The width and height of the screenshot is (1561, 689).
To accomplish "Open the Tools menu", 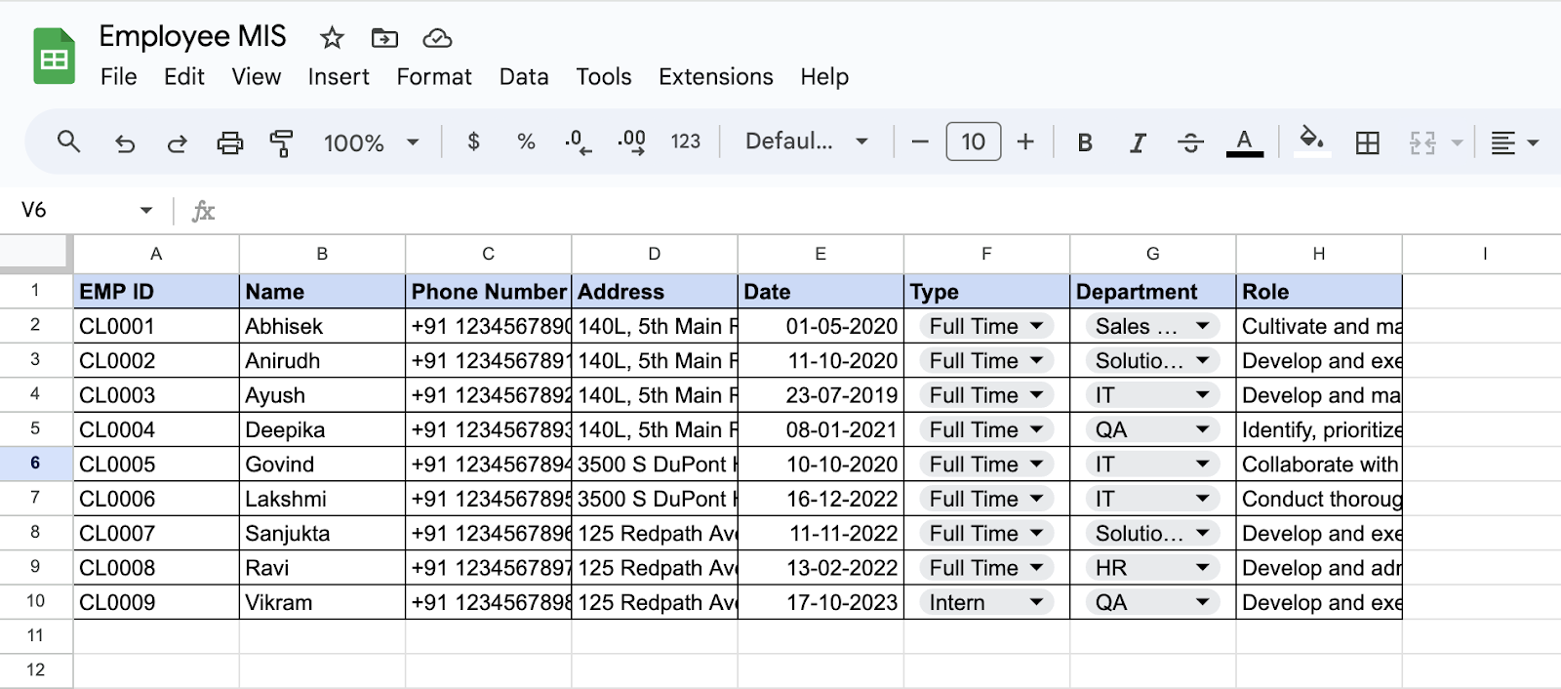I will [604, 77].
